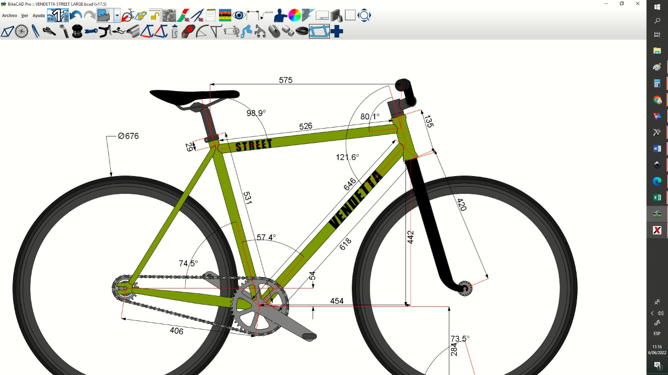This screenshot has width=668, height=375.
Task: Open the color wheel paint picker
Action: [x=294, y=15]
